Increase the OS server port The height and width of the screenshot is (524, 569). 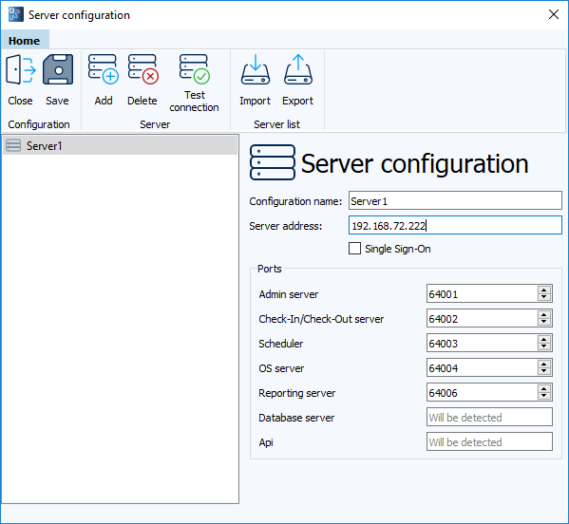click(543, 364)
